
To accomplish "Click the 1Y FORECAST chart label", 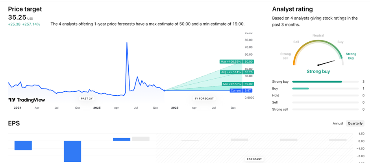I will point(204,98).
